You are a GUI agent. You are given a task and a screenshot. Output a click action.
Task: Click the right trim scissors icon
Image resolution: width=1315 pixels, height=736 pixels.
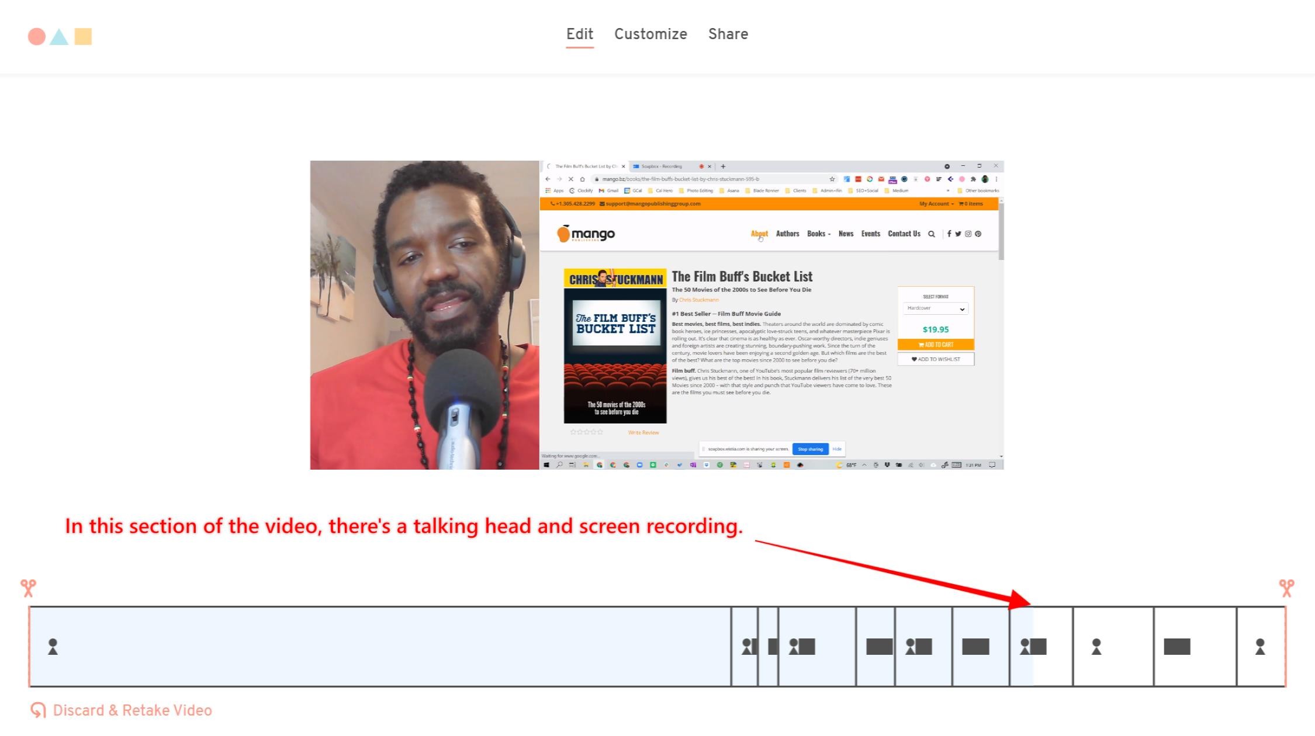coord(1286,588)
